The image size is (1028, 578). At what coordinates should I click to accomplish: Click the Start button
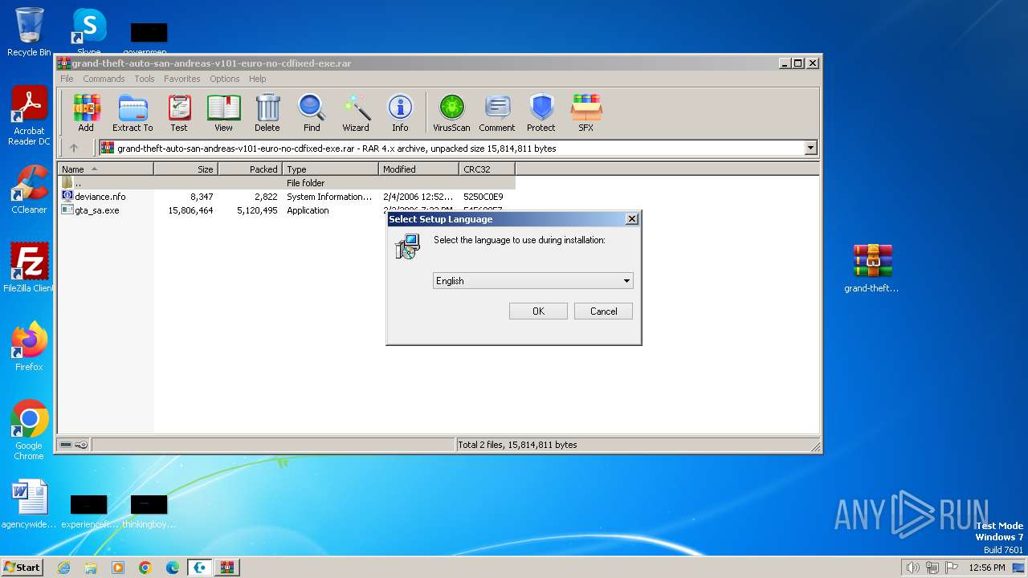tap(22, 568)
